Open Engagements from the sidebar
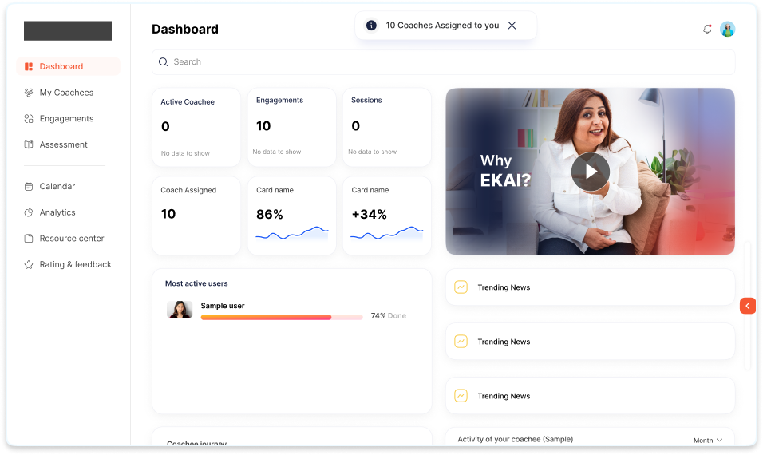Screen dimensions: 763x455 click(x=66, y=119)
